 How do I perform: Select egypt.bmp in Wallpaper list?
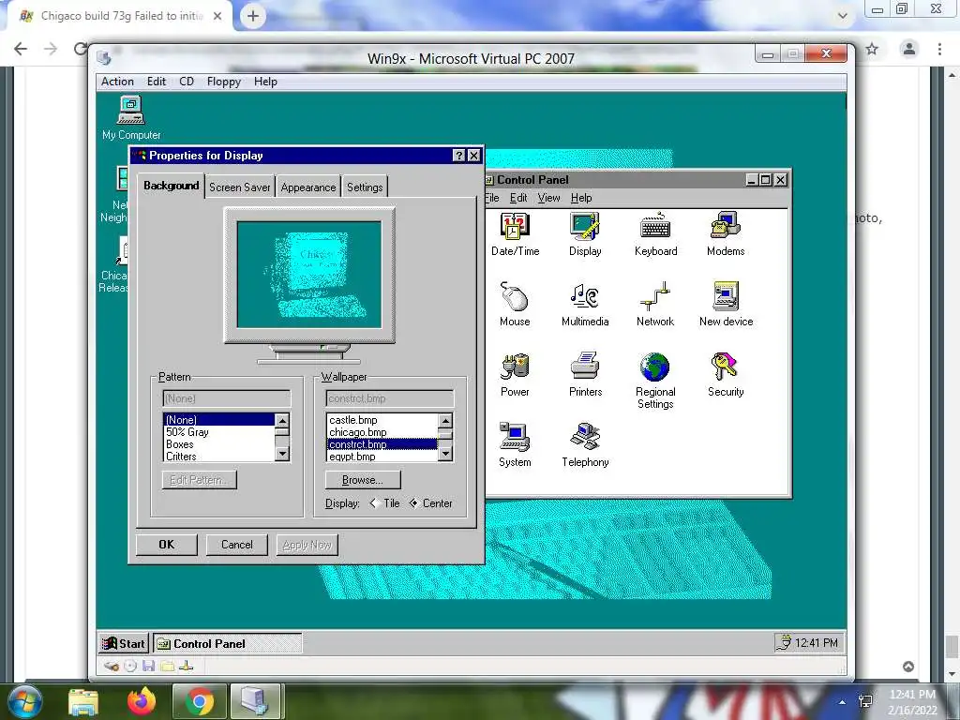[x=382, y=457]
